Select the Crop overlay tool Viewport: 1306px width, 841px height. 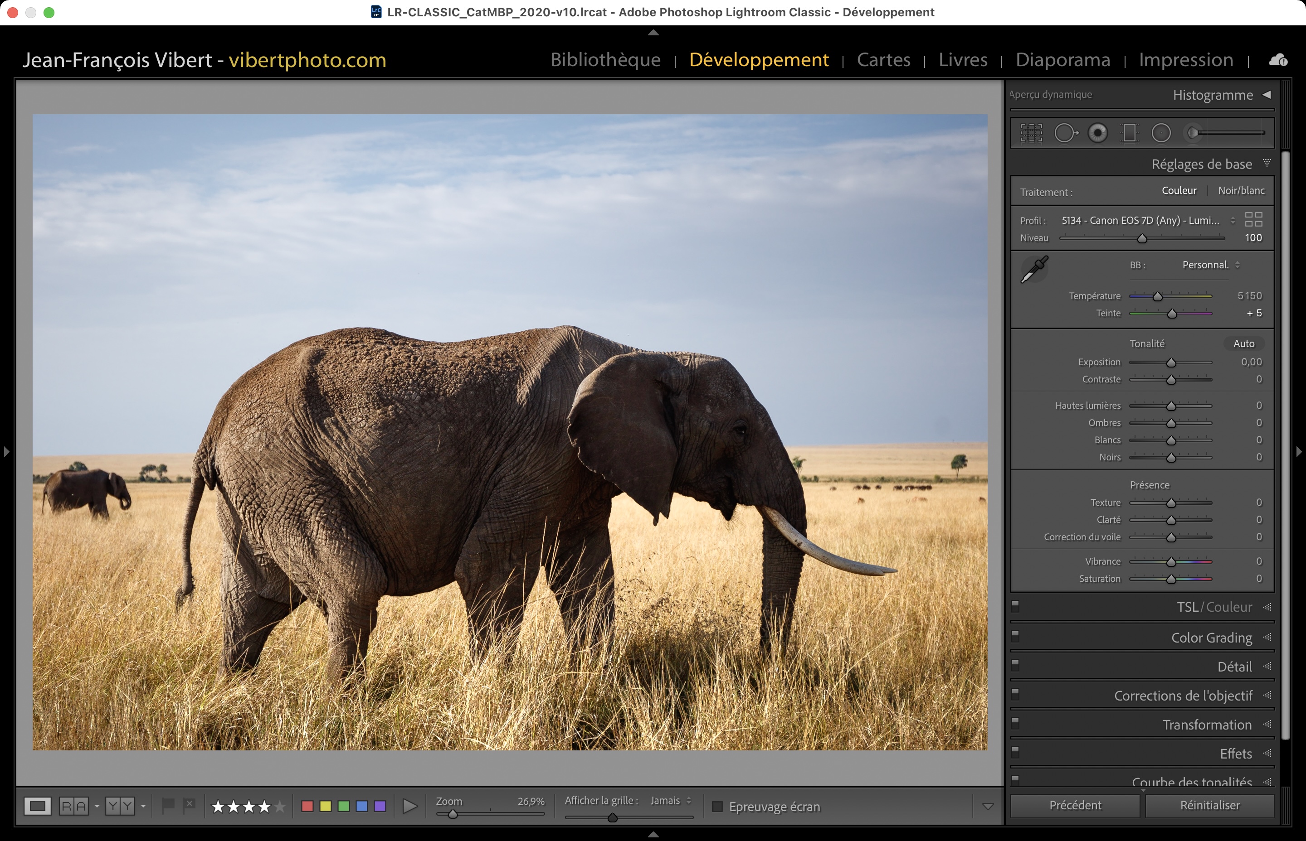1031,133
